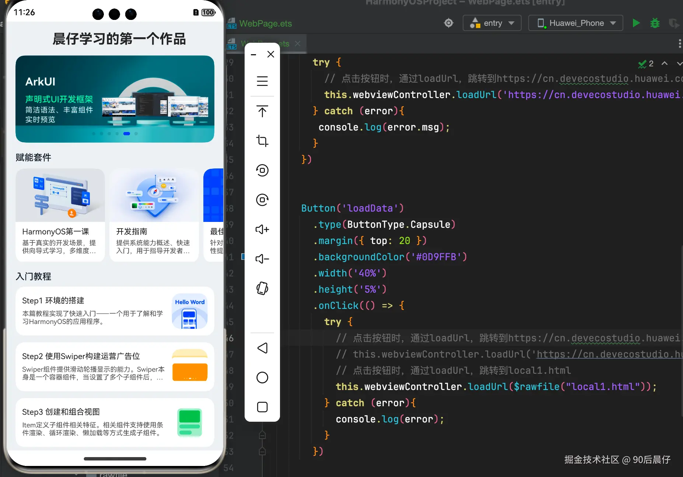Open the emulator toolbar hamburger menu

click(x=262, y=81)
